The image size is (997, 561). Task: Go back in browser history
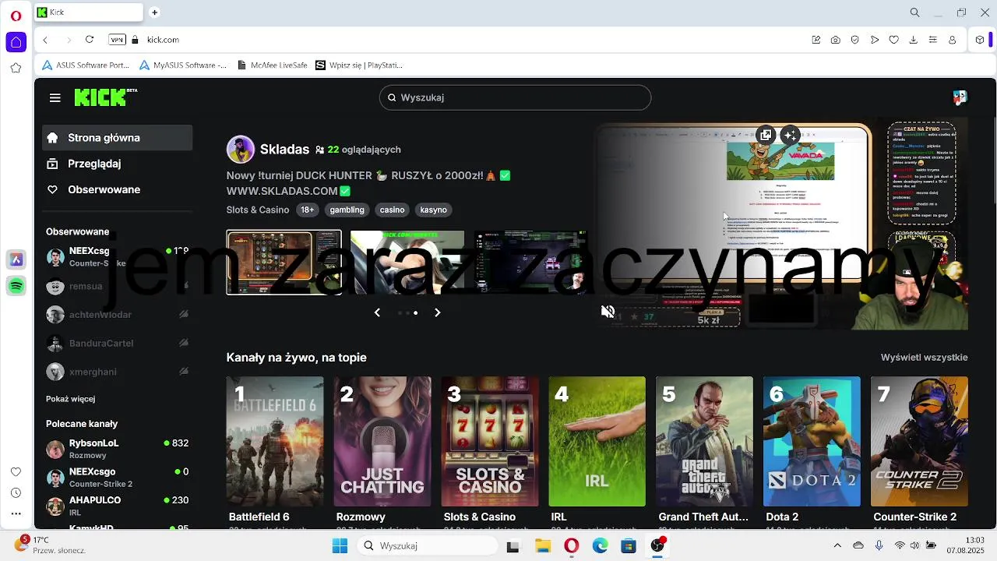coord(45,40)
